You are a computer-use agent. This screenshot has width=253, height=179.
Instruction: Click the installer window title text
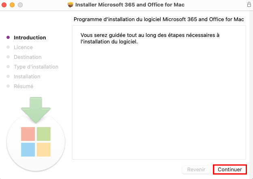pos(130,5)
